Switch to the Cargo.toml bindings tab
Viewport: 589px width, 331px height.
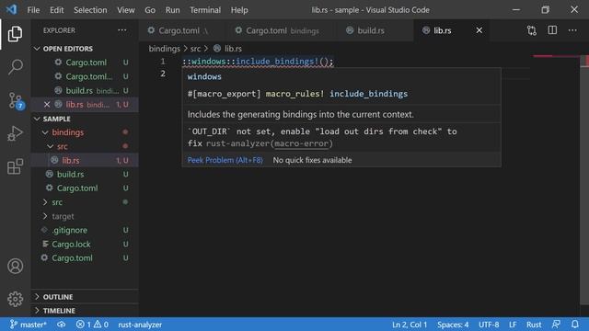pyautogui.click(x=282, y=30)
